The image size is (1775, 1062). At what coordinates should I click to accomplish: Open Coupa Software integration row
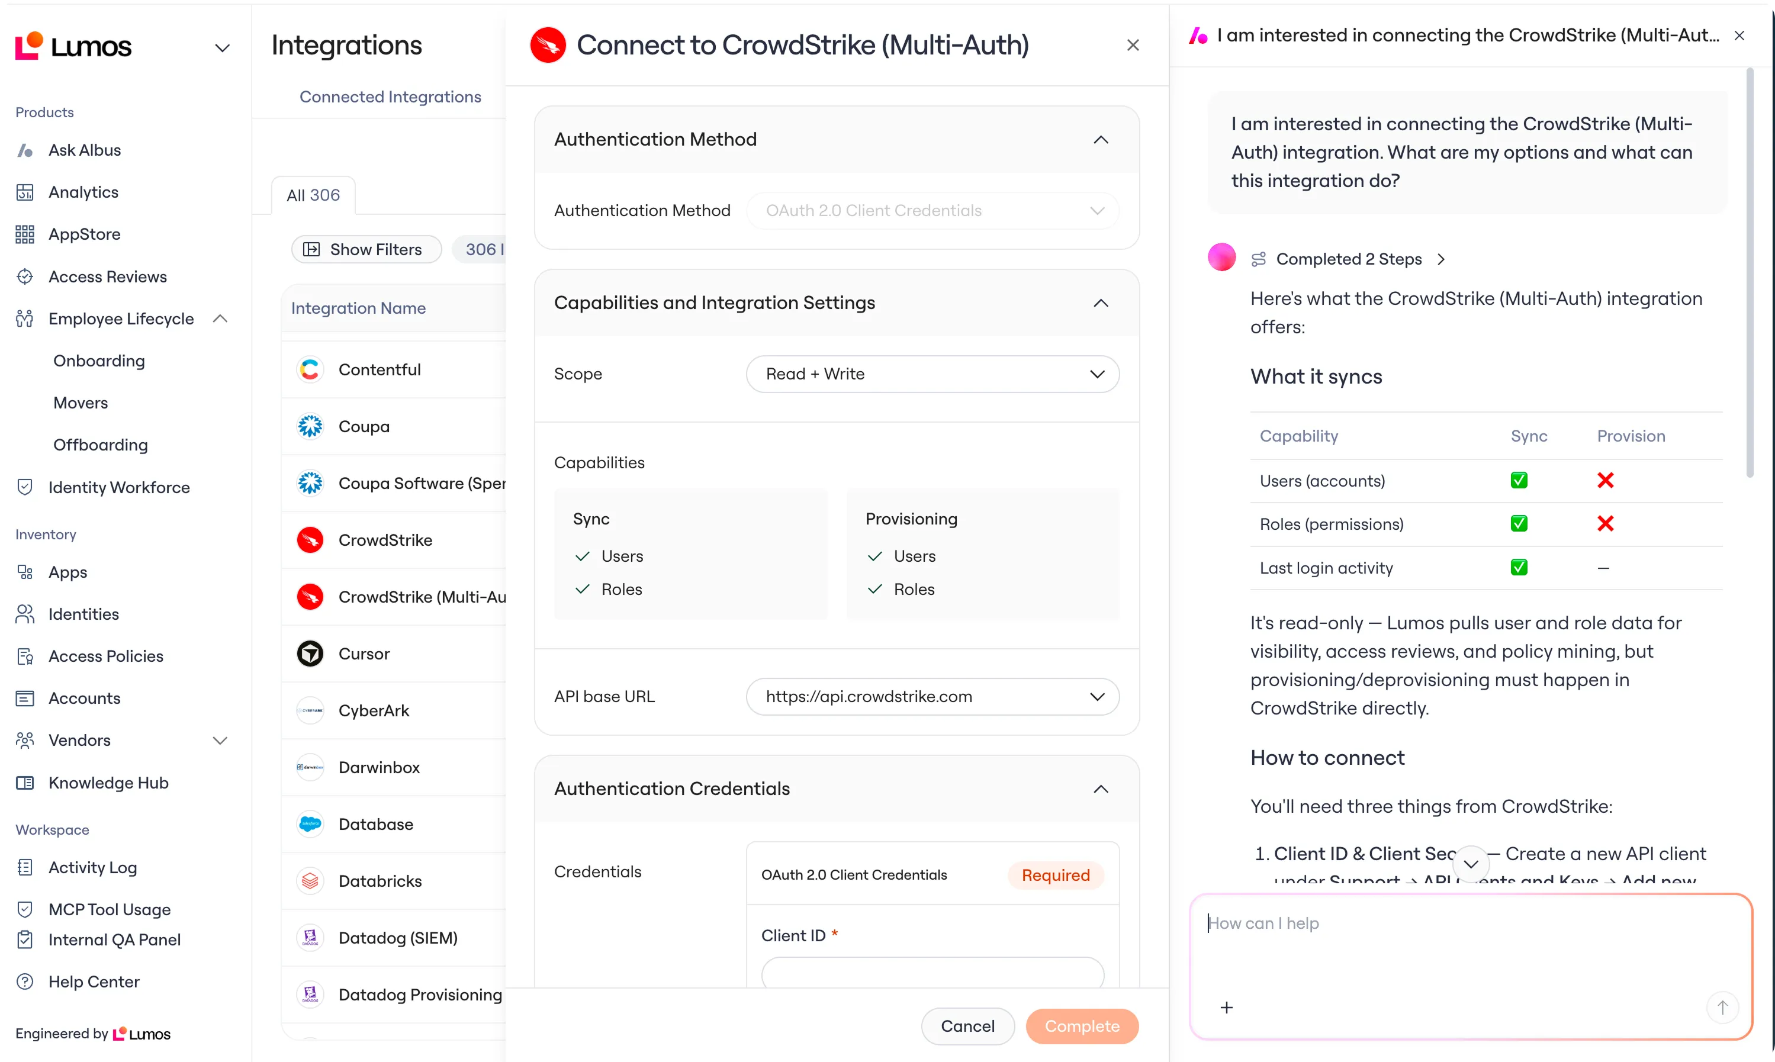(x=394, y=483)
